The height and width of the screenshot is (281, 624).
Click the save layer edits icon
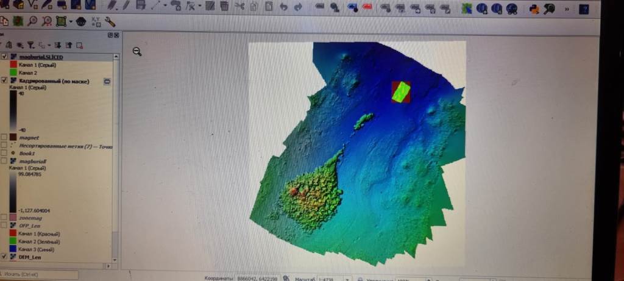[141, 5]
